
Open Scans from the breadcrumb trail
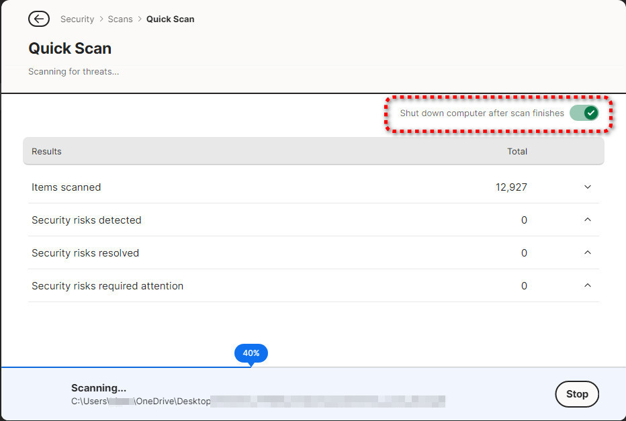(120, 19)
